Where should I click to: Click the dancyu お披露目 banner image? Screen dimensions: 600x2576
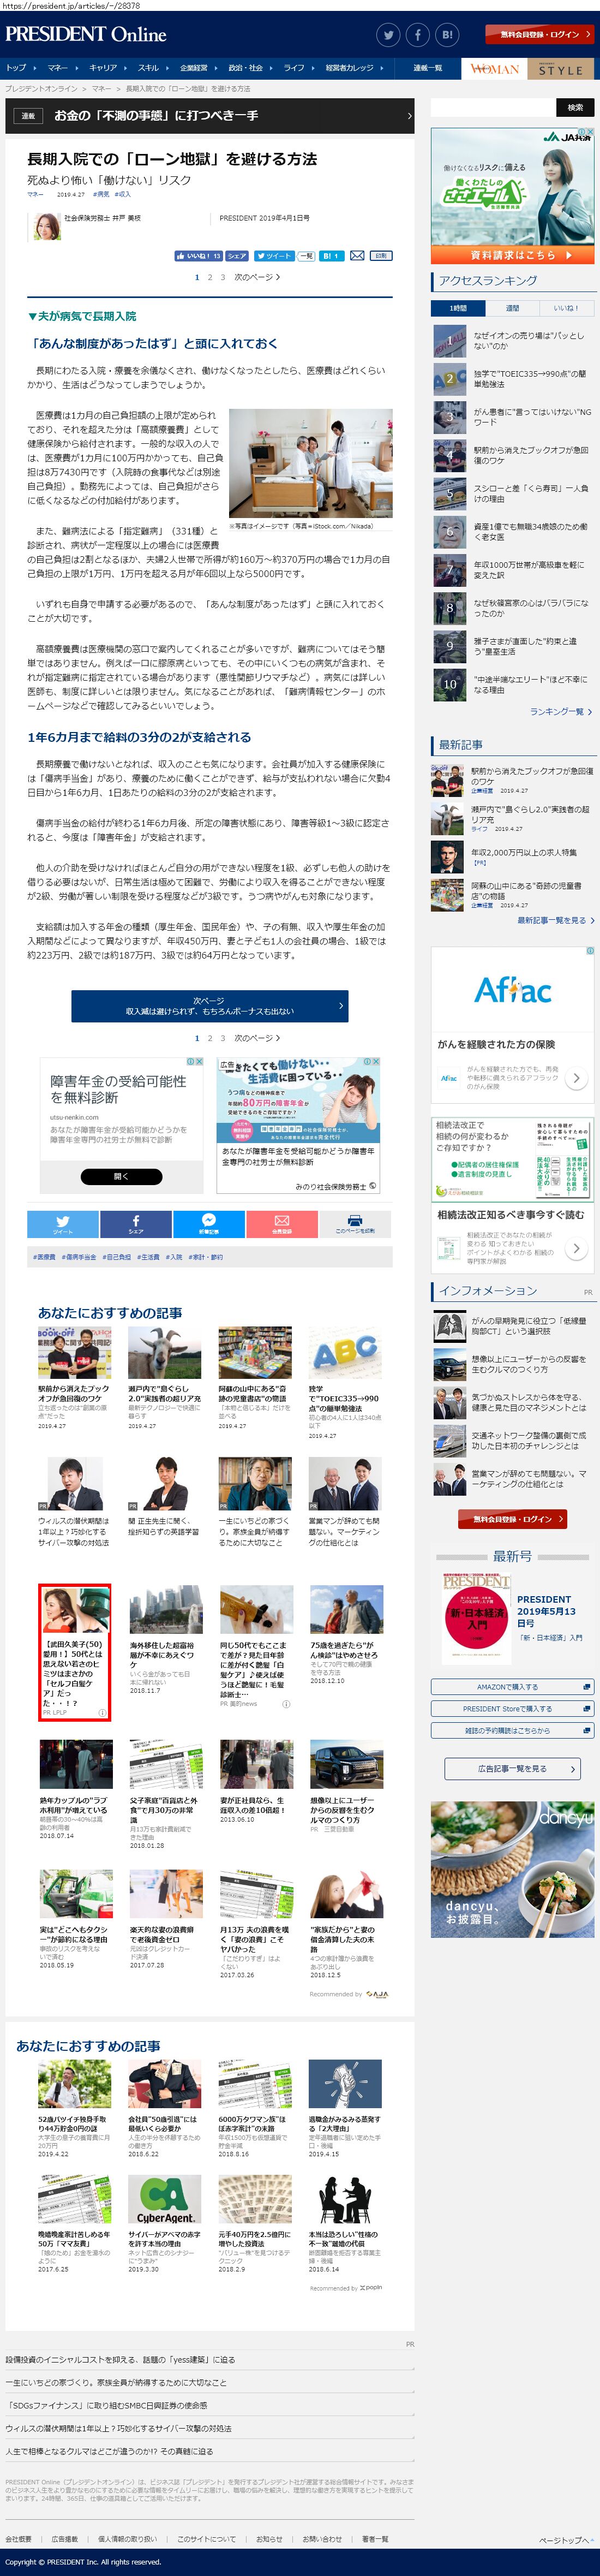tap(513, 1869)
